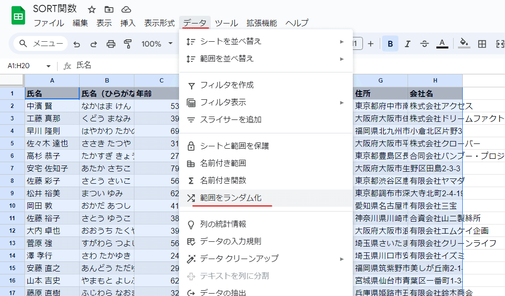Toggle italic formatting button
Image resolution: width=505 pixels, height=296 pixels.
pyautogui.click(x=408, y=44)
